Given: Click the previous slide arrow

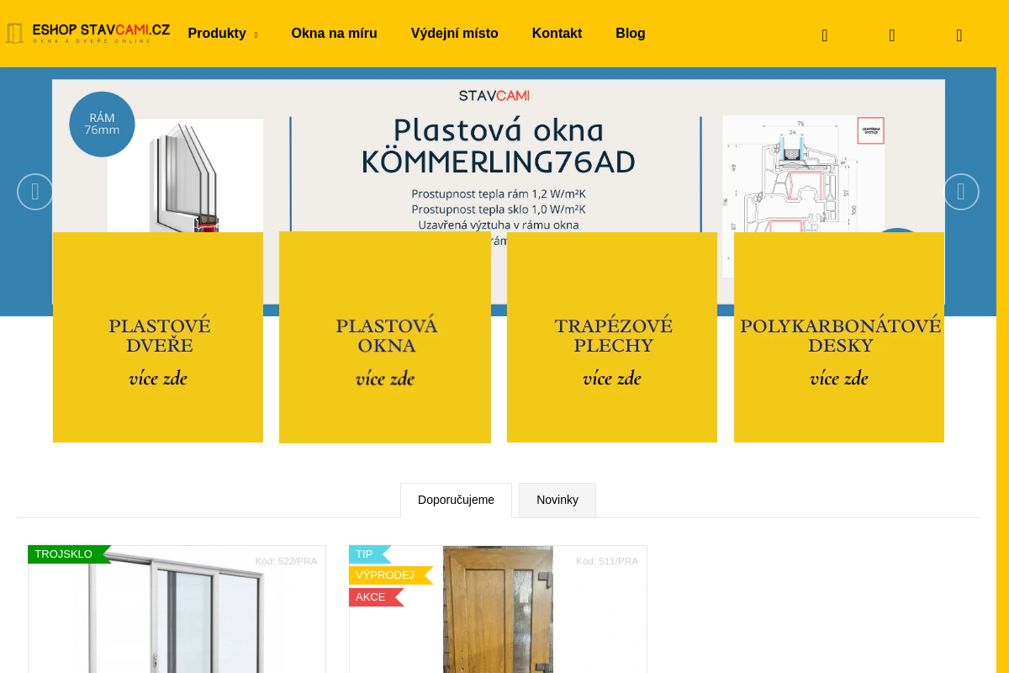Looking at the screenshot, I should coord(34,191).
